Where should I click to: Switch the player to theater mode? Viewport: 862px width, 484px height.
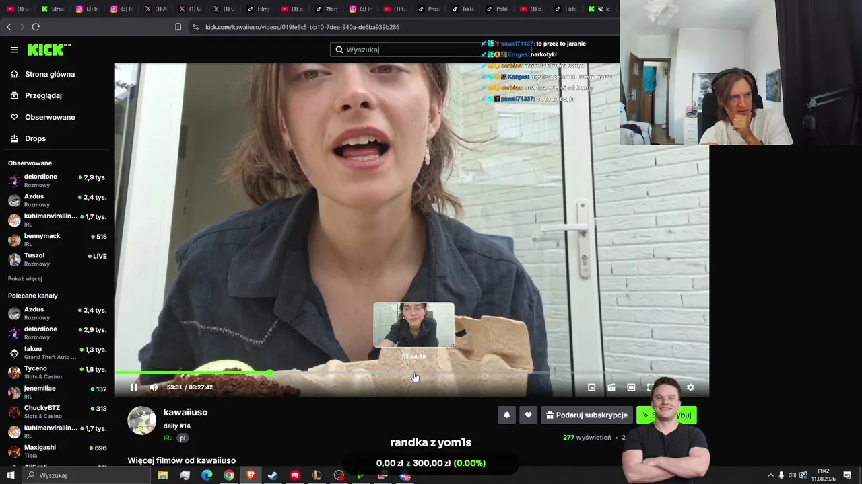tap(631, 387)
